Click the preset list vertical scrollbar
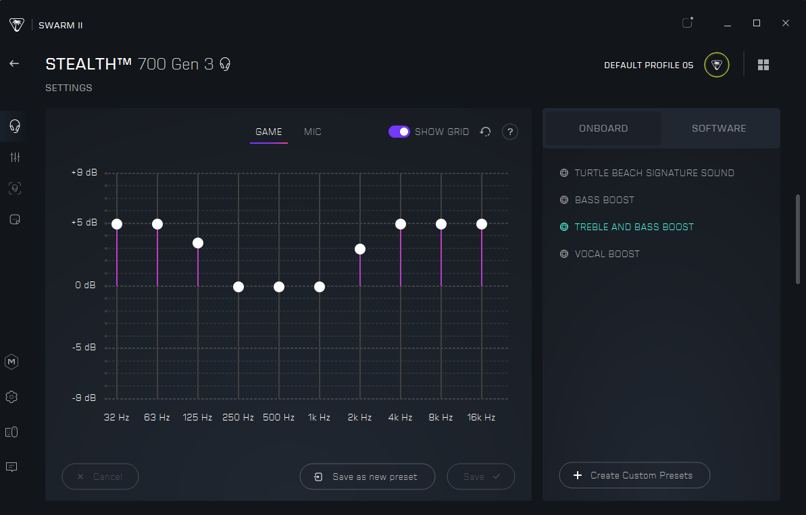This screenshot has height=515, width=806. pyautogui.click(x=799, y=240)
